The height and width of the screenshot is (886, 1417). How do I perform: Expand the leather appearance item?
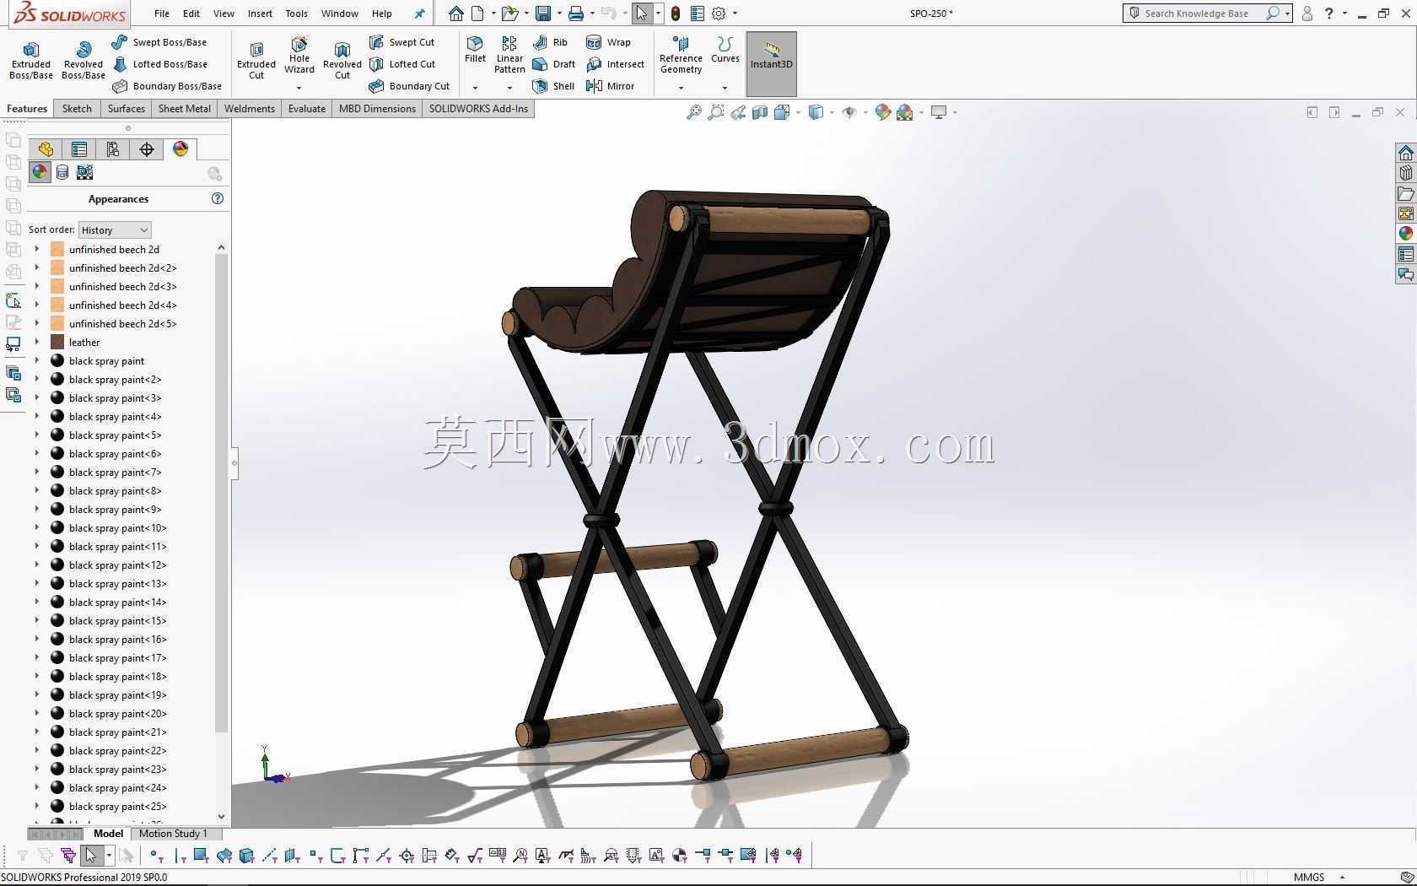(36, 342)
